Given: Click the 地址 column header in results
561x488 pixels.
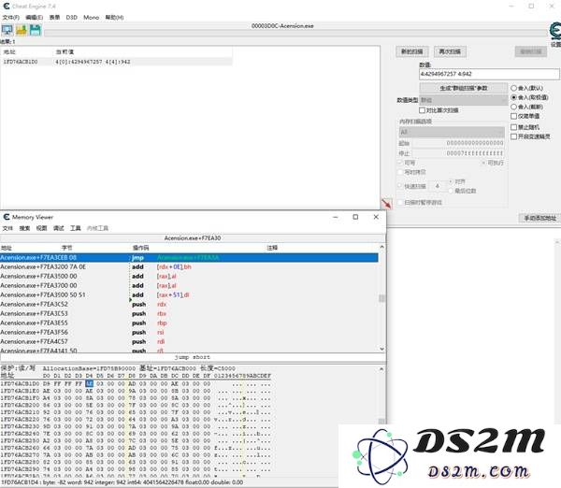Looking at the screenshot, I should point(9,52).
